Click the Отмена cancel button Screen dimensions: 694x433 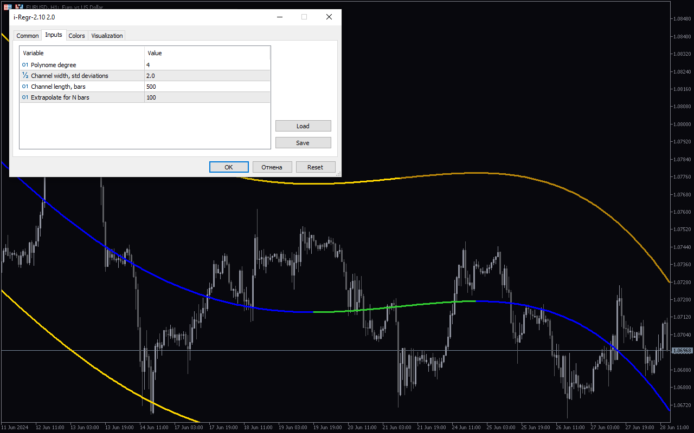(x=272, y=167)
